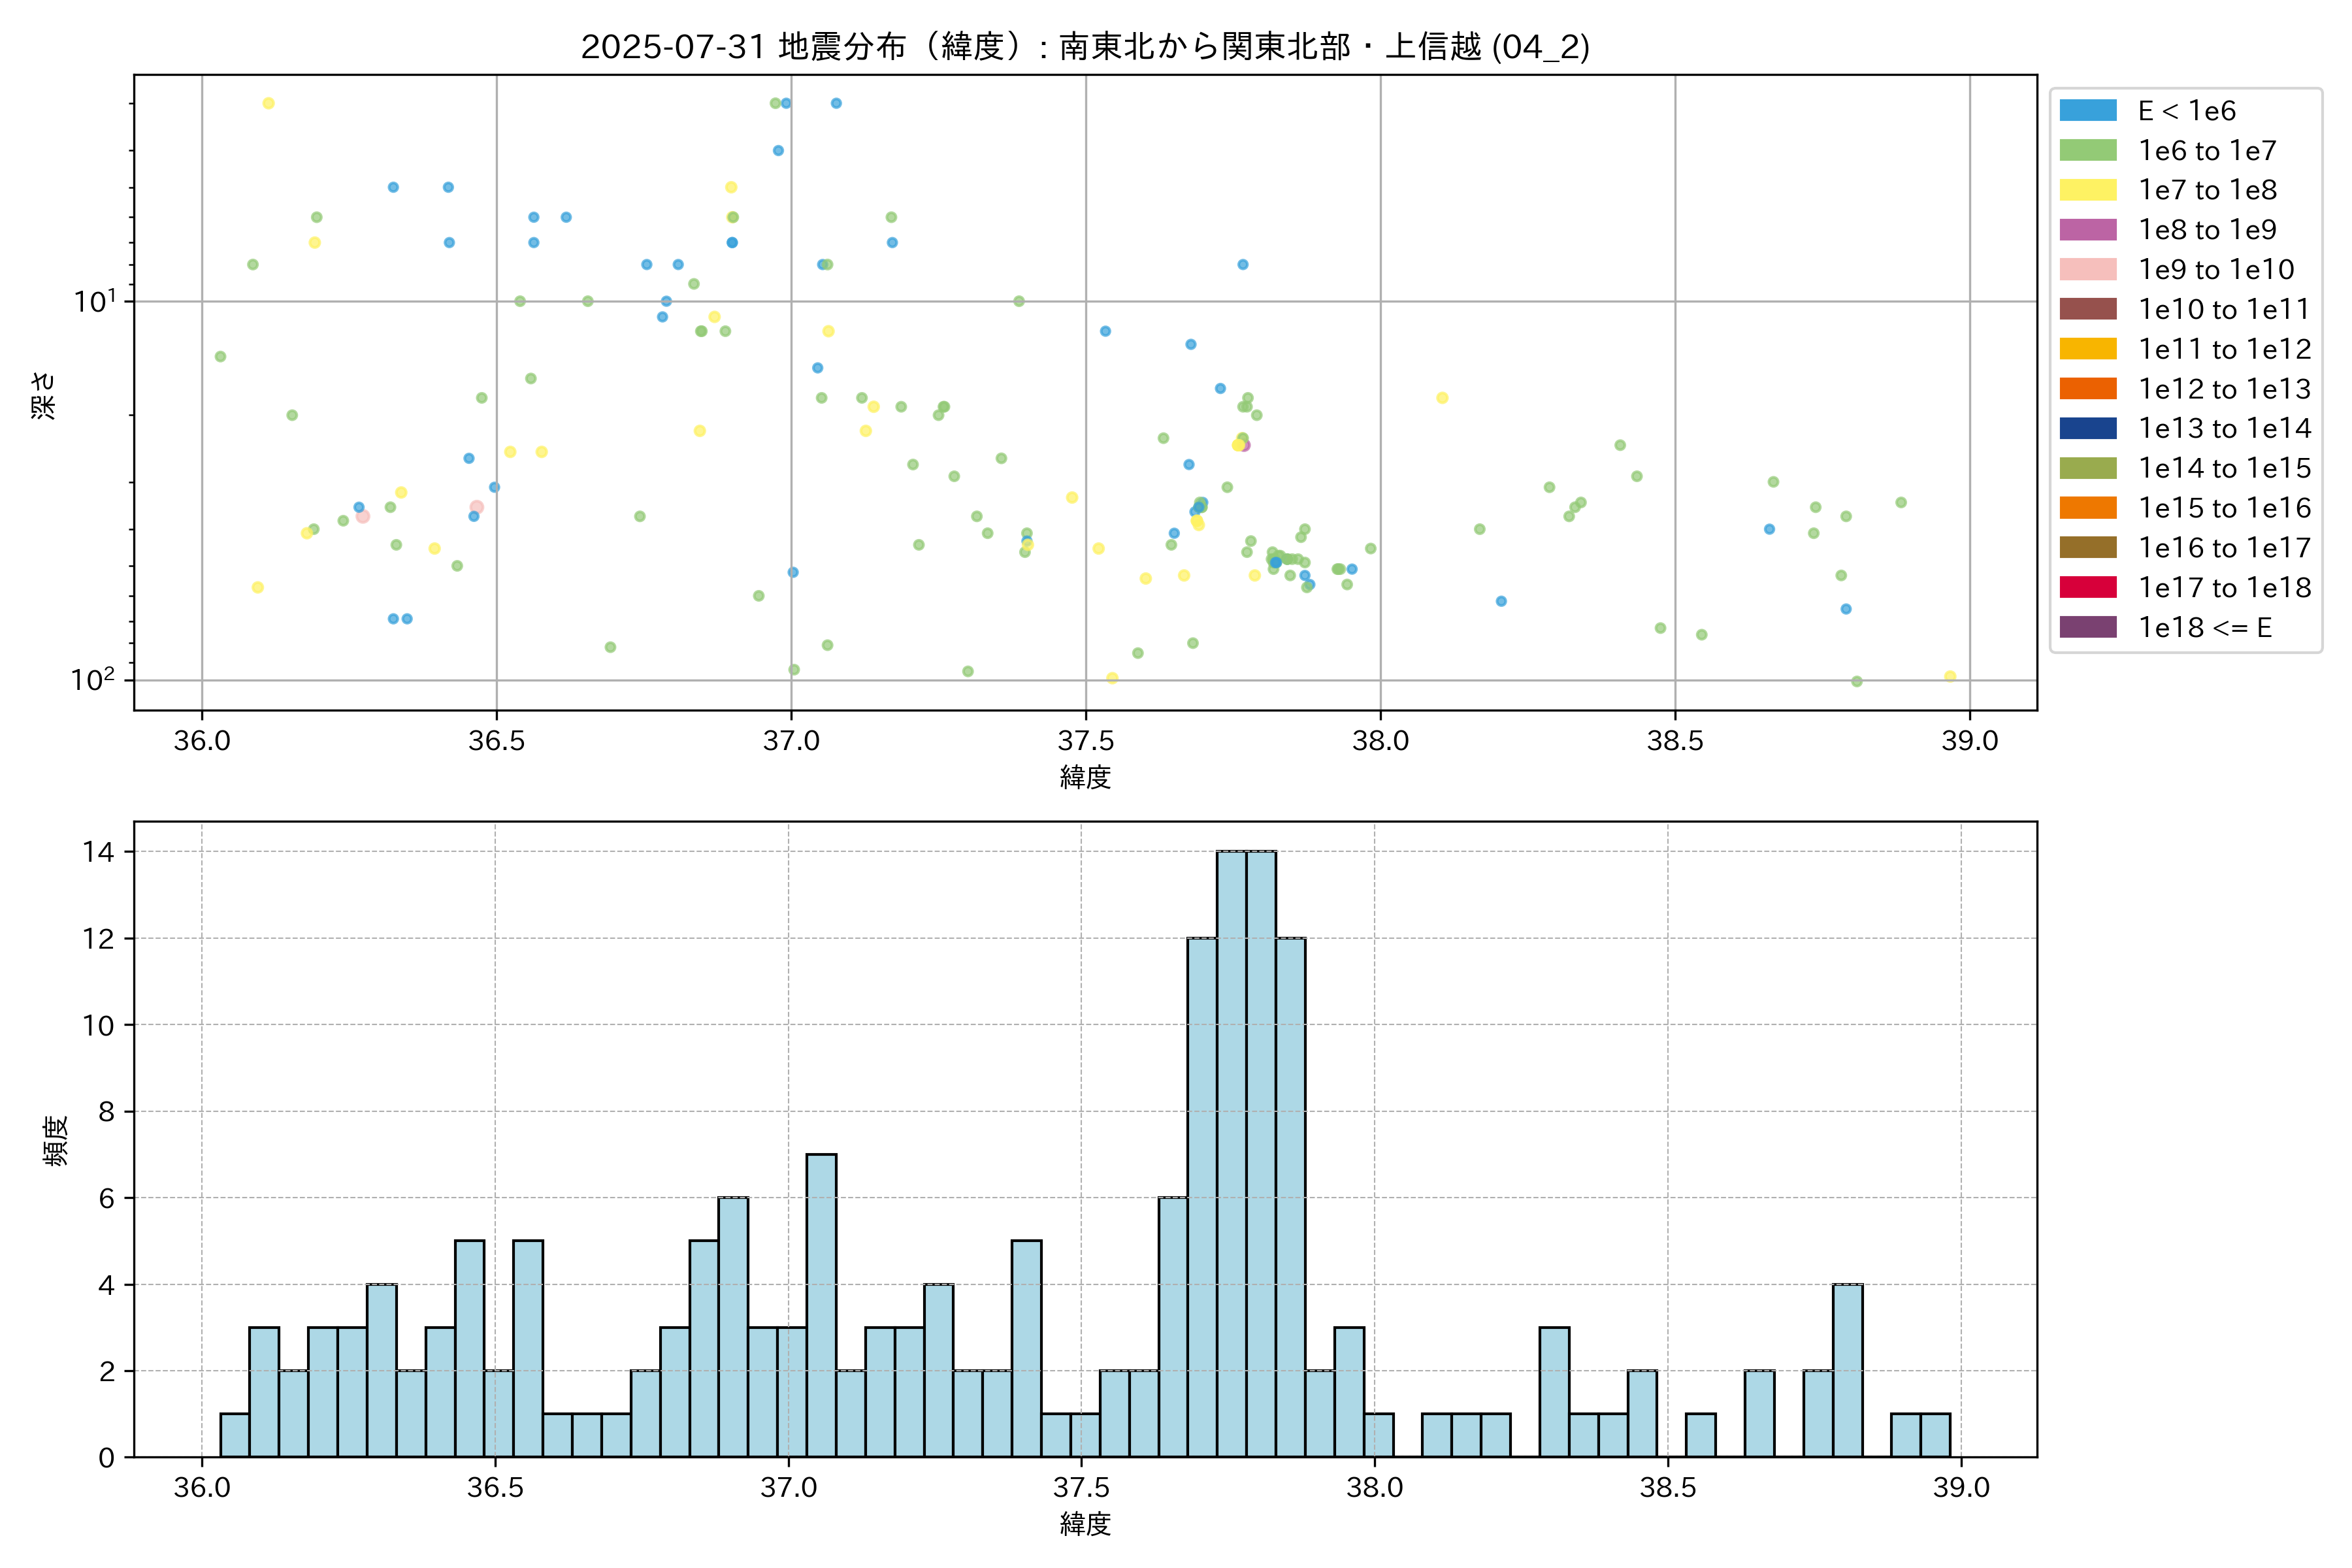Click the 頻度 y-axis label
2352x1568 pixels.
click(x=56, y=1140)
